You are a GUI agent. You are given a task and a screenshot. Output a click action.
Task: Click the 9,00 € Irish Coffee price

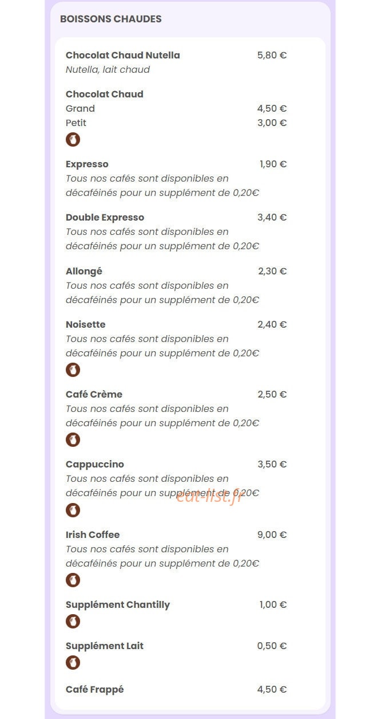pyautogui.click(x=272, y=535)
